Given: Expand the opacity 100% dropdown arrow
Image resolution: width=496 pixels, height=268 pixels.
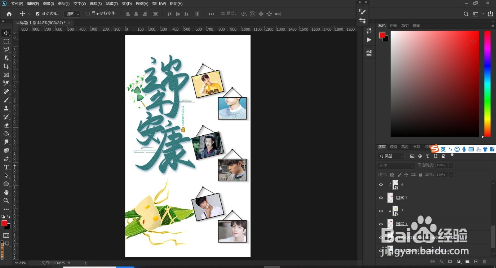Looking at the screenshot, I should click(451, 165).
